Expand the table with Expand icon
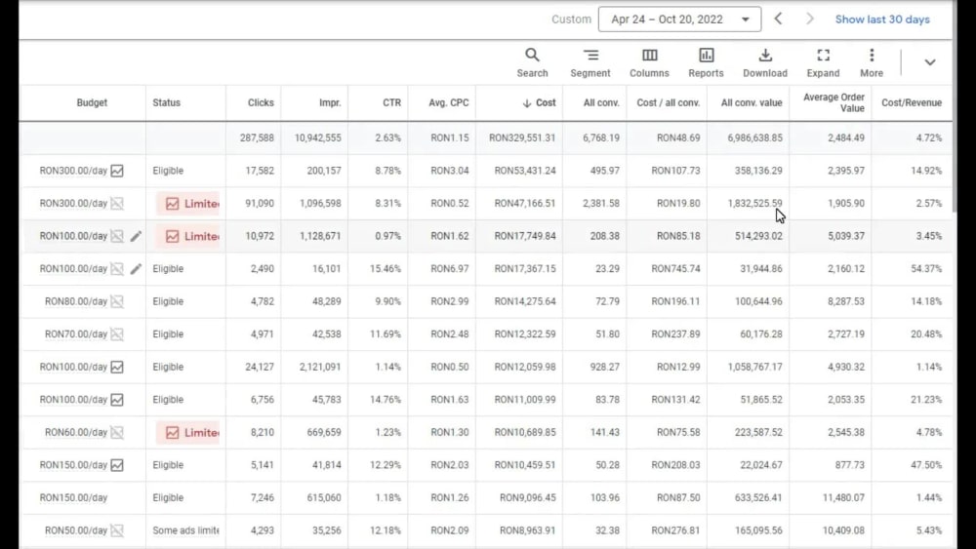Image resolution: width=976 pixels, height=549 pixels. click(823, 62)
